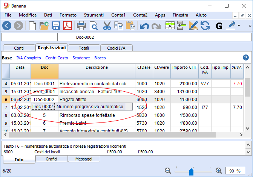This screenshot has height=177, width=253.
Task: Open the IVA Completo view link
Action: [x=29, y=58]
